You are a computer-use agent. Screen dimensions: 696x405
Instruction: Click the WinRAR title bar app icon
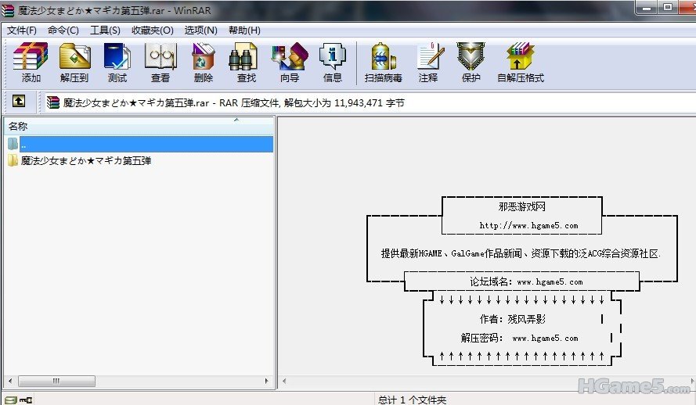[8, 9]
